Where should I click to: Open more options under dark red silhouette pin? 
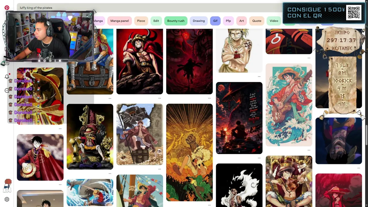pos(209,98)
